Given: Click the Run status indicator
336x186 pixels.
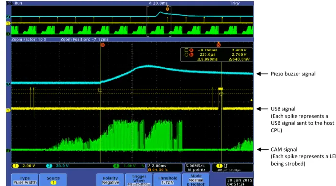Looking at the screenshot, I should point(18,3).
